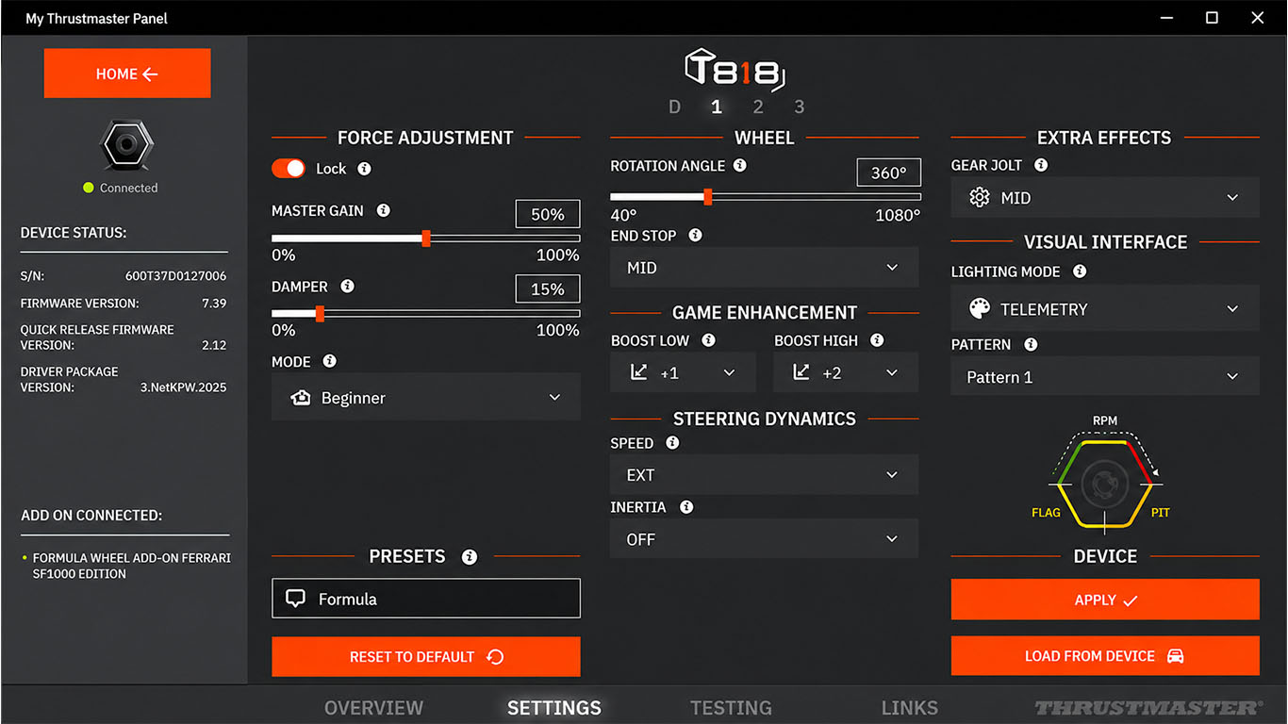Click the gear icon in Gear Jolt field

click(x=980, y=198)
